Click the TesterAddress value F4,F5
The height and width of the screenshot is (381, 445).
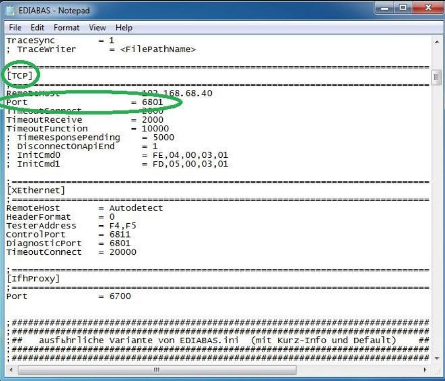click(x=122, y=225)
